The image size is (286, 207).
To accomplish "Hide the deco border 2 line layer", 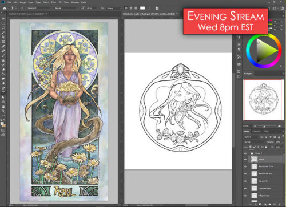I will (x=245, y=167).
